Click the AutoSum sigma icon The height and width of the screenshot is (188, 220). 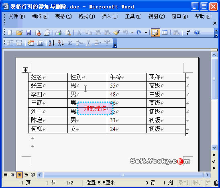coord(70,43)
